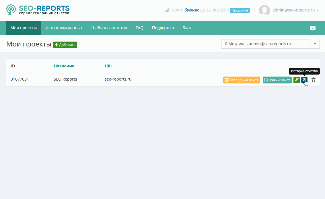The image size is (325, 199).
Task: Expand the Я.Метрика source dropdown arrow
Action: [x=315, y=44]
